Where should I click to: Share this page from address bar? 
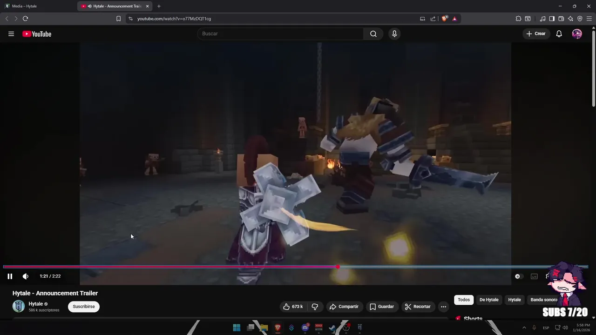pyautogui.click(x=433, y=19)
